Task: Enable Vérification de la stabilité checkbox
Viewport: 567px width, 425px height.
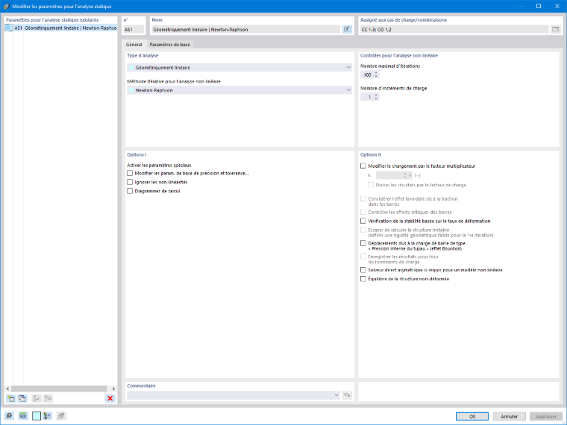Action: 363,221
